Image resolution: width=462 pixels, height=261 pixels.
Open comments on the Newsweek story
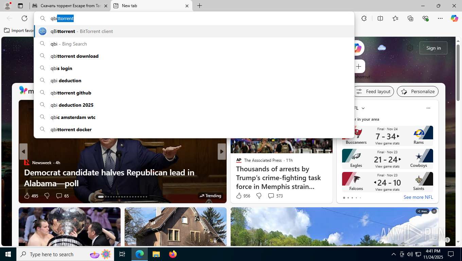tap(62, 196)
